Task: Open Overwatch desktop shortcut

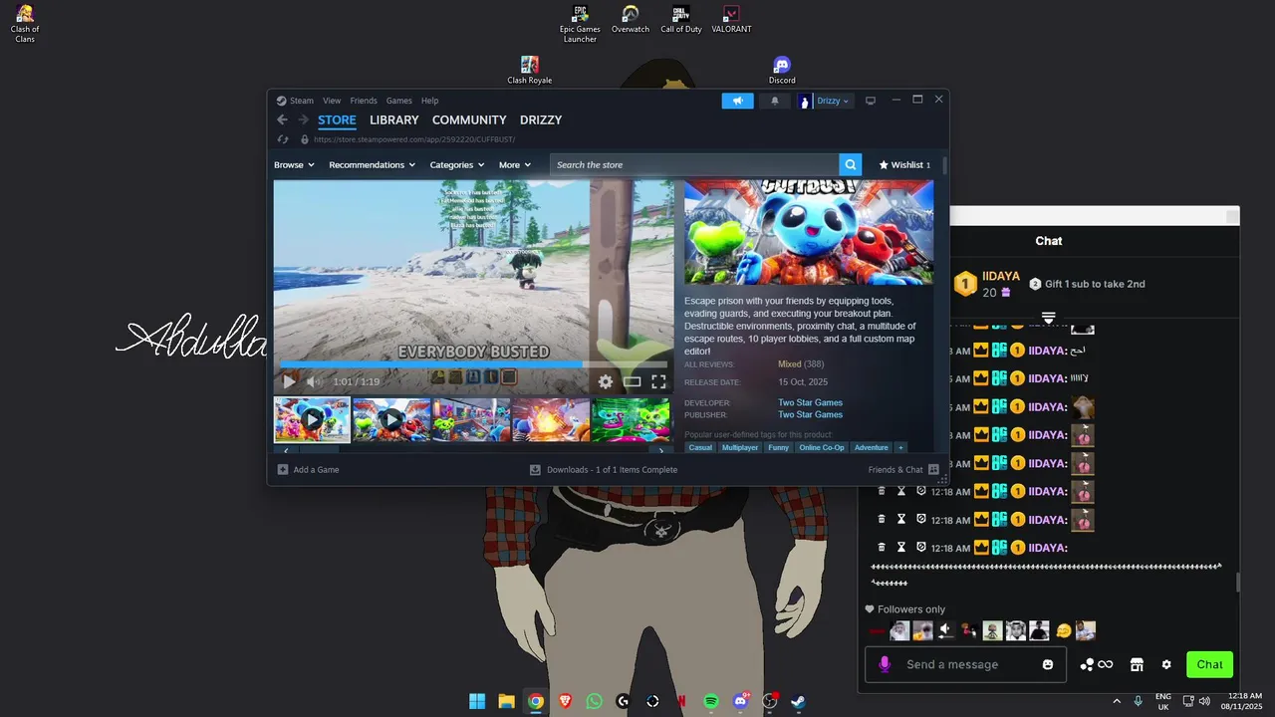Action: point(631,19)
